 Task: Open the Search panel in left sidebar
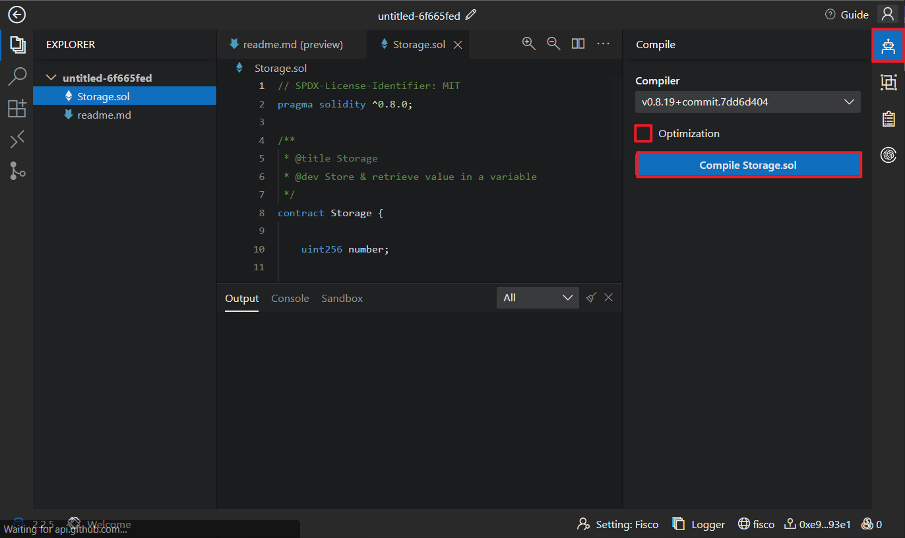(x=17, y=76)
